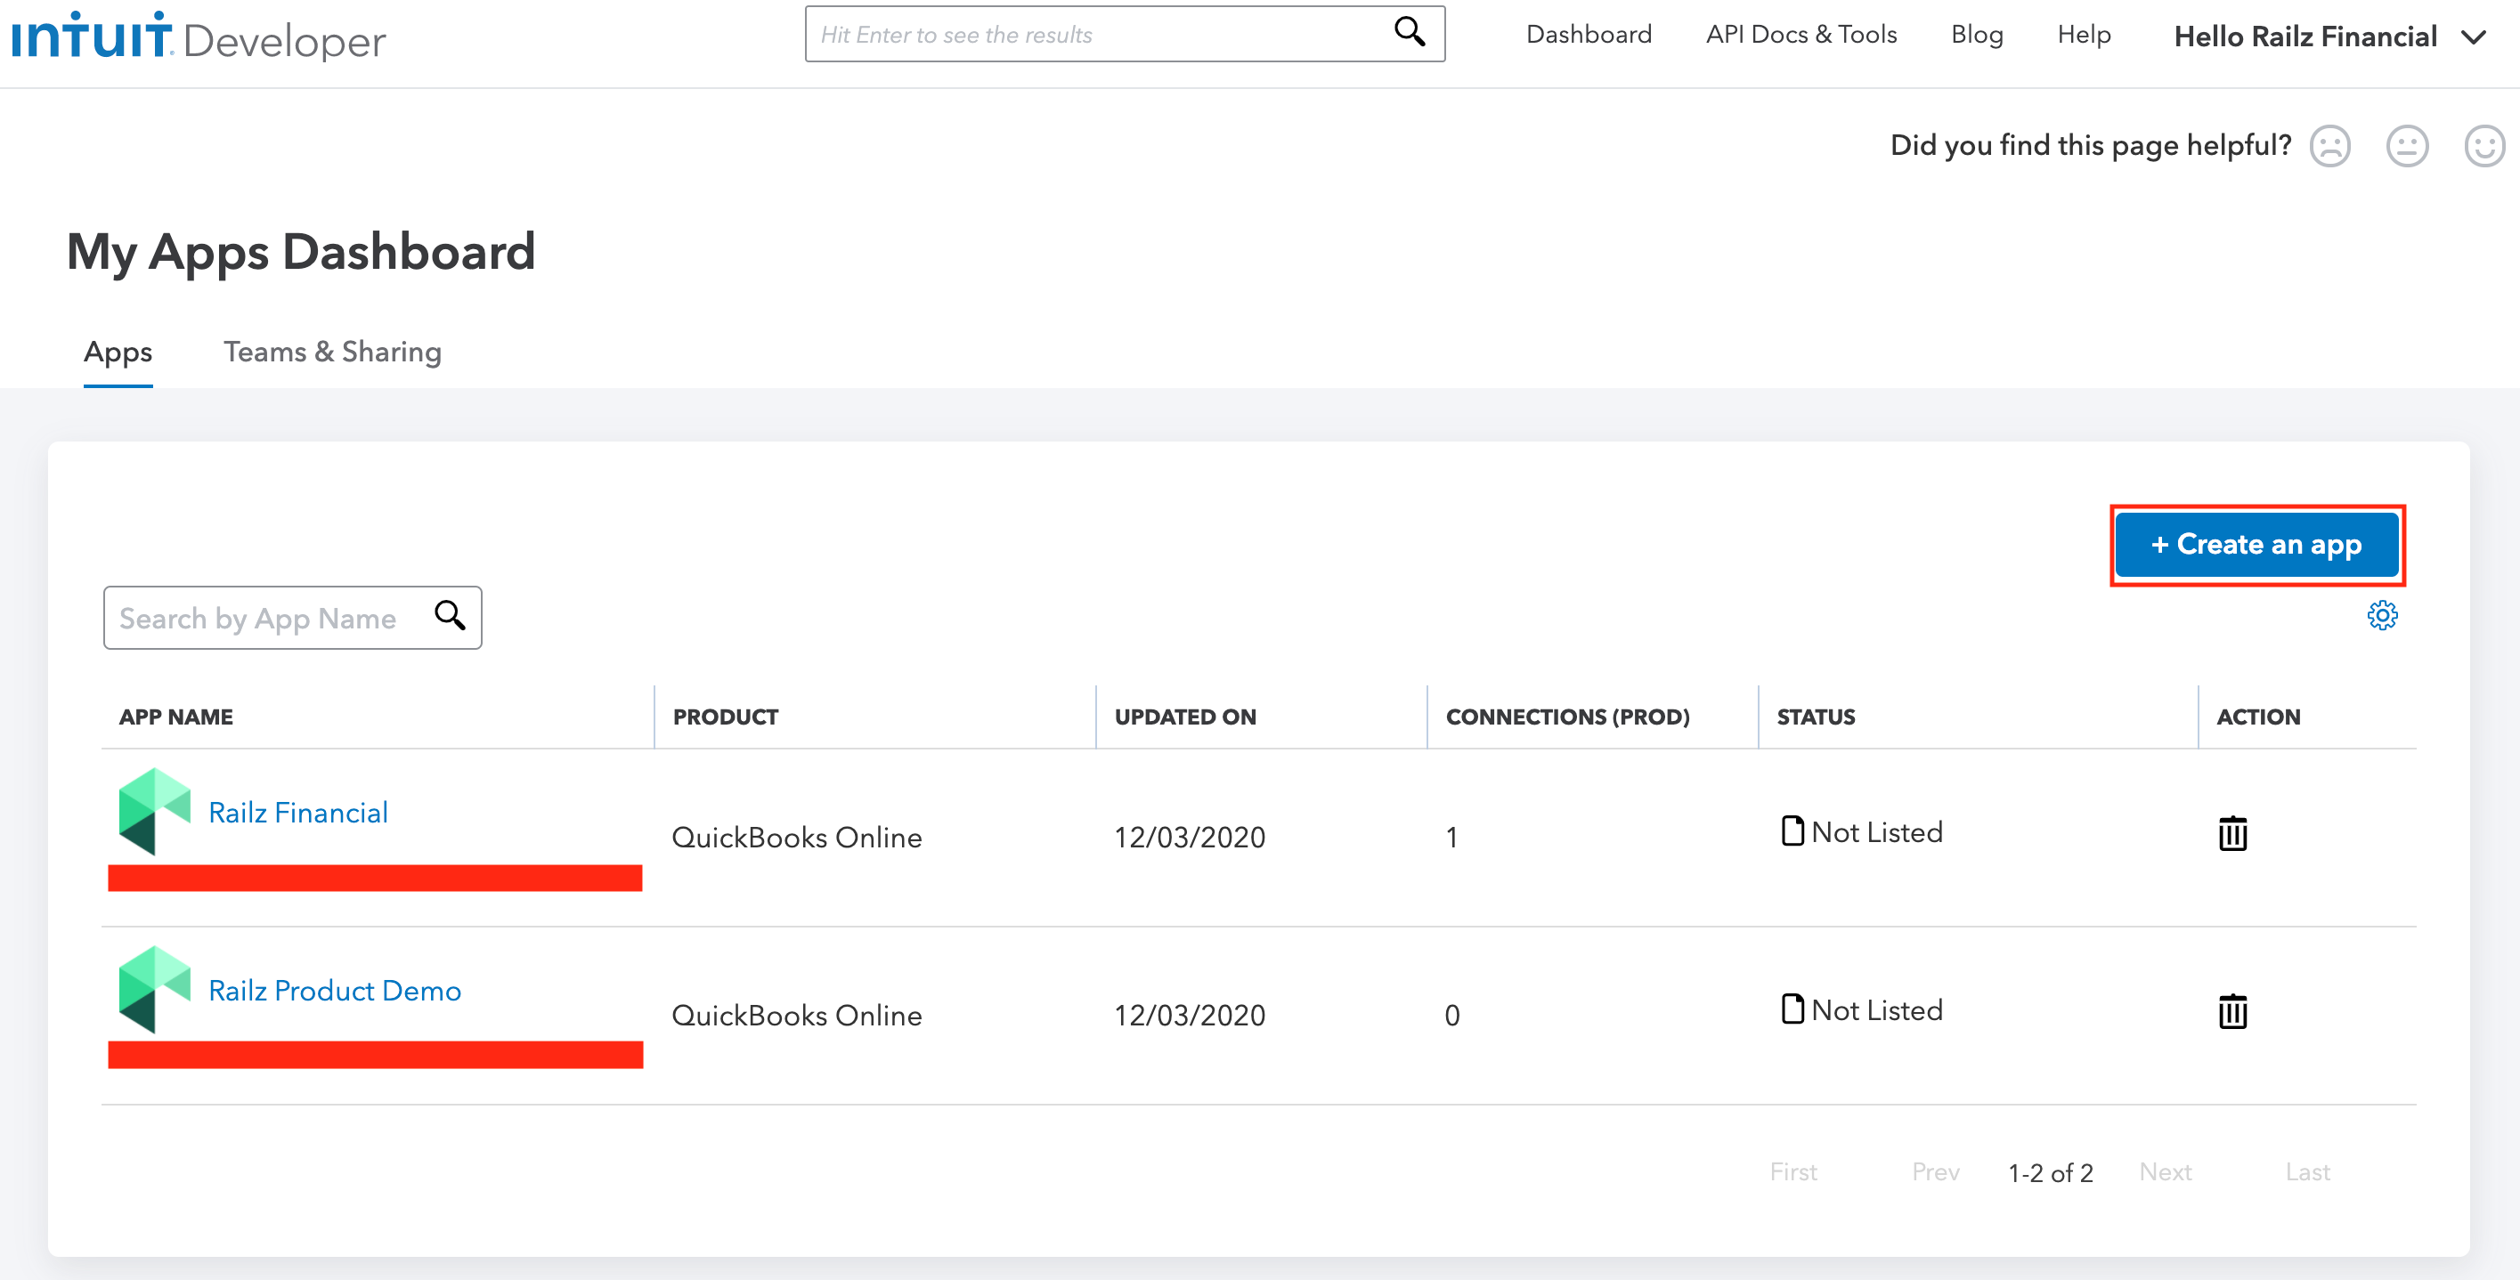The height and width of the screenshot is (1280, 2520).
Task: Click the Railz Financial app logo
Action: (x=155, y=812)
